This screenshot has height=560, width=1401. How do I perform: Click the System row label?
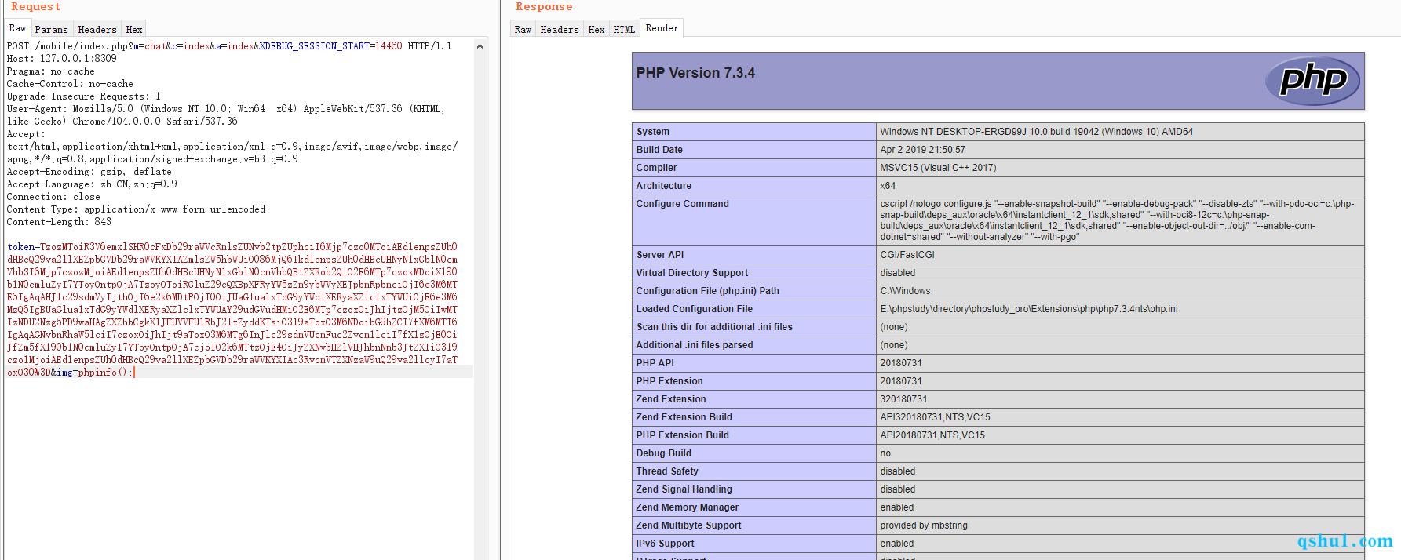pyautogui.click(x=653, y=132)
